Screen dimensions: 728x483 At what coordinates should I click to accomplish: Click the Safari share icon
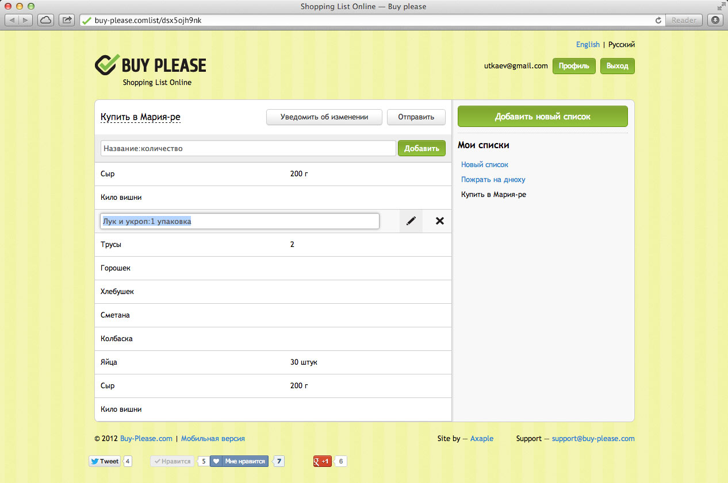point(67,20)
